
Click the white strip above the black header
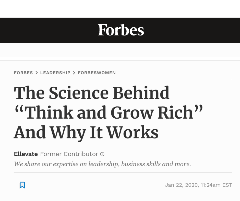(120, 9)
